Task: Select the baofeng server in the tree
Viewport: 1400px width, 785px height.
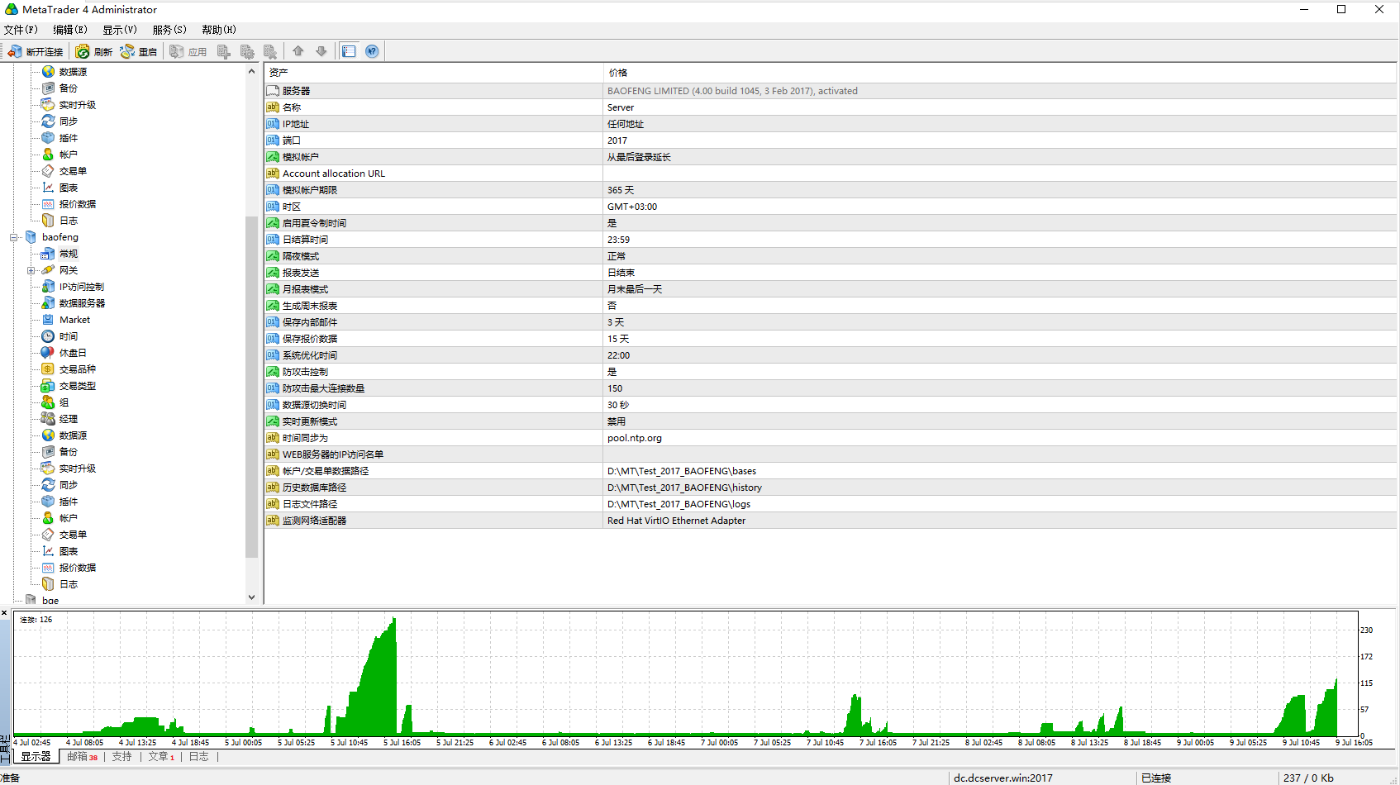Action: click(60, 237)
